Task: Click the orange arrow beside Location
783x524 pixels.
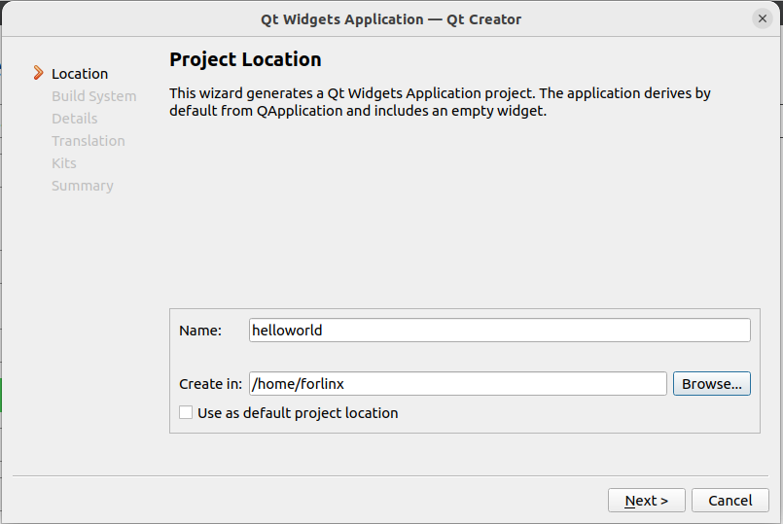Action: click(x=38, y=73)
